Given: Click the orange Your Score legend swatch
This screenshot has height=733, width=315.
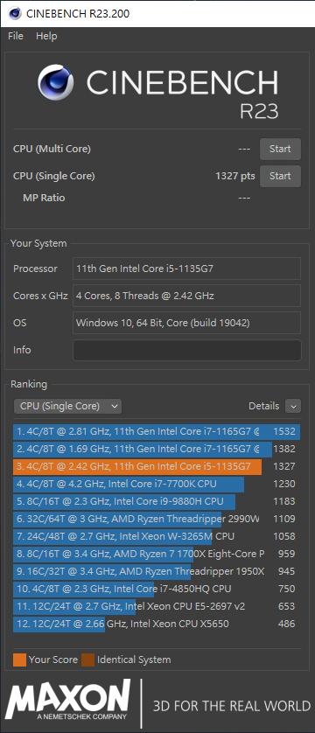Looking at the screenshot, I should pos(19,660).
